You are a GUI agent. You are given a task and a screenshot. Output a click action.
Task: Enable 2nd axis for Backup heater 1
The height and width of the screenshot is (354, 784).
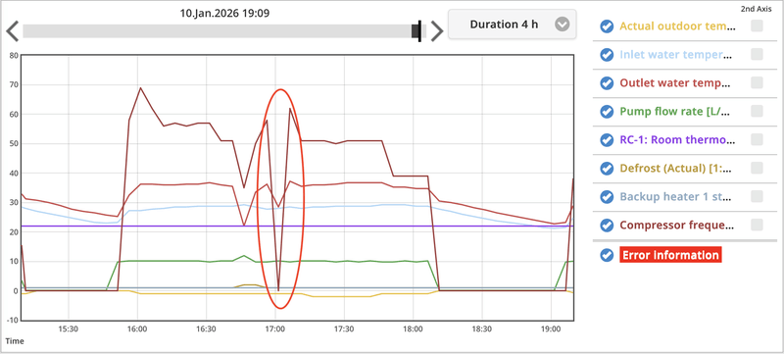point(757,196)
